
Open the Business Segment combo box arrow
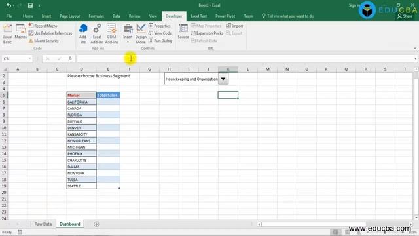223,79
